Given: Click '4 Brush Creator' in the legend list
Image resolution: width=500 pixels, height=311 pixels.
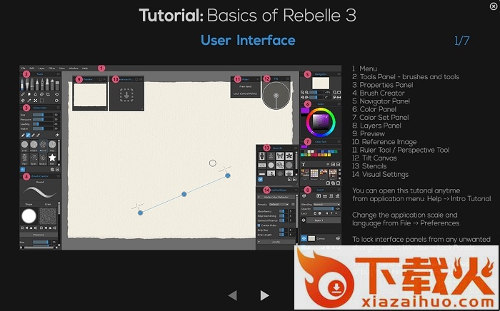Looking at the screenshot, I should [x=379, y=93].
